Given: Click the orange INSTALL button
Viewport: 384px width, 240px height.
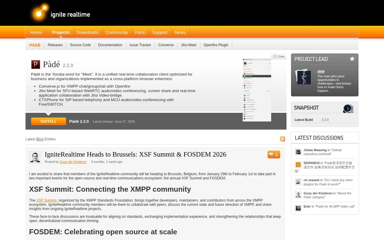Looking at the screenshot, I should (x=49, y=121).
